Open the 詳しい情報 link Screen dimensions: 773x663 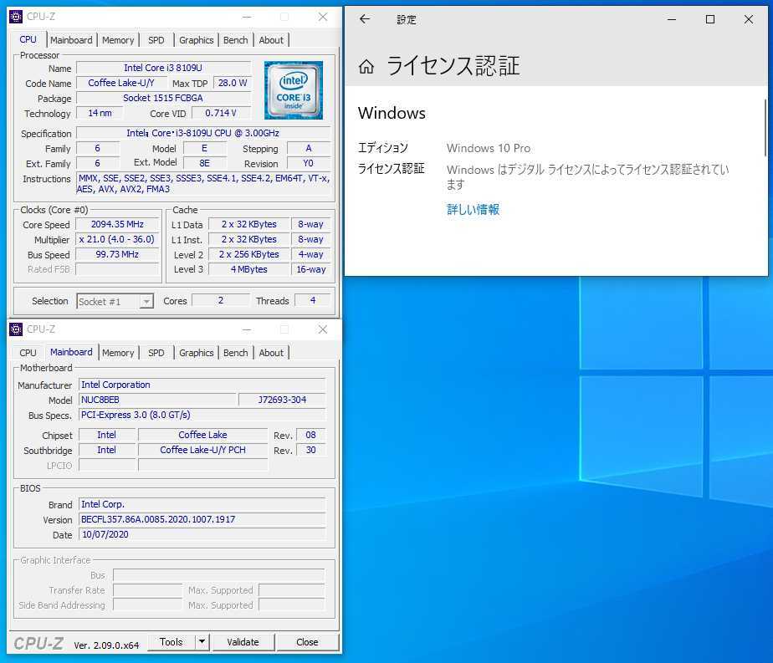473,209
